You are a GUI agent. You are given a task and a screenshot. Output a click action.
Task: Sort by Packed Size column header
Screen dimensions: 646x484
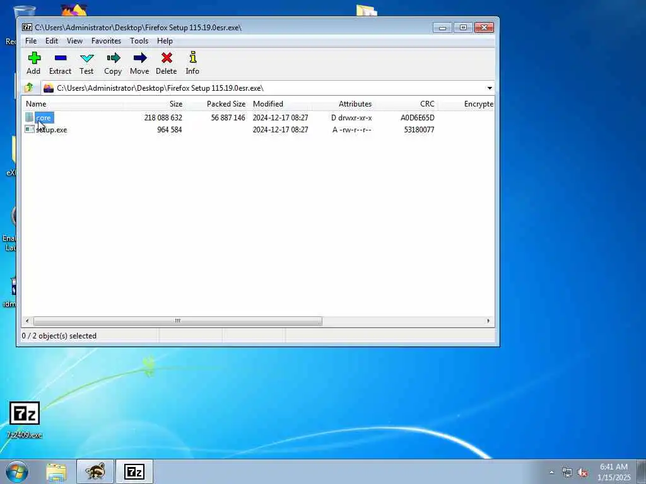217,104
